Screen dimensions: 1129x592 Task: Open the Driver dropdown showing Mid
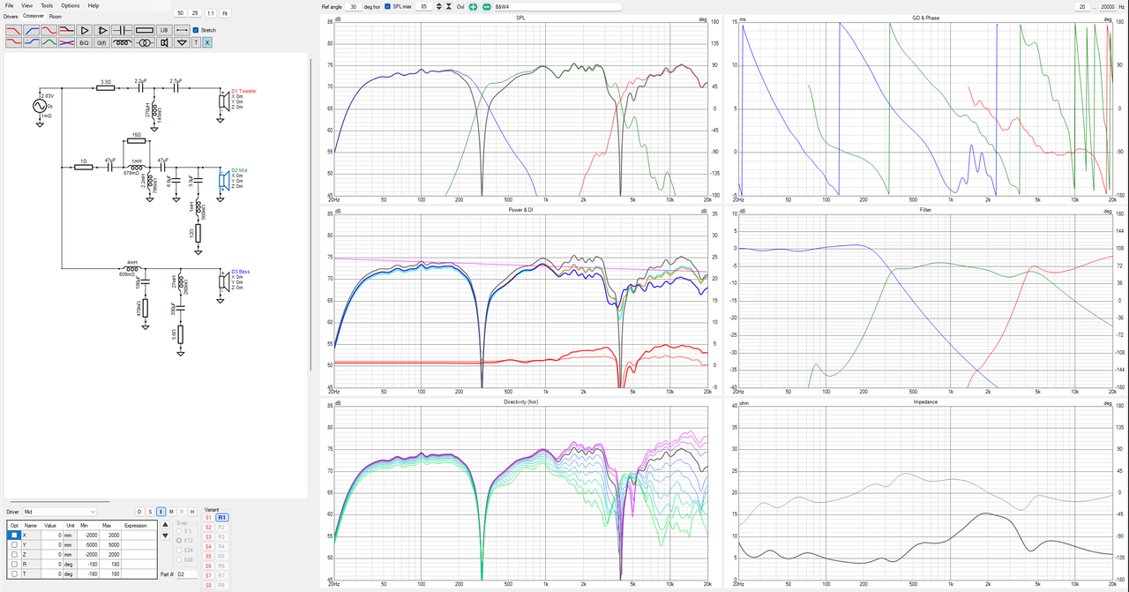click(60, 512)
